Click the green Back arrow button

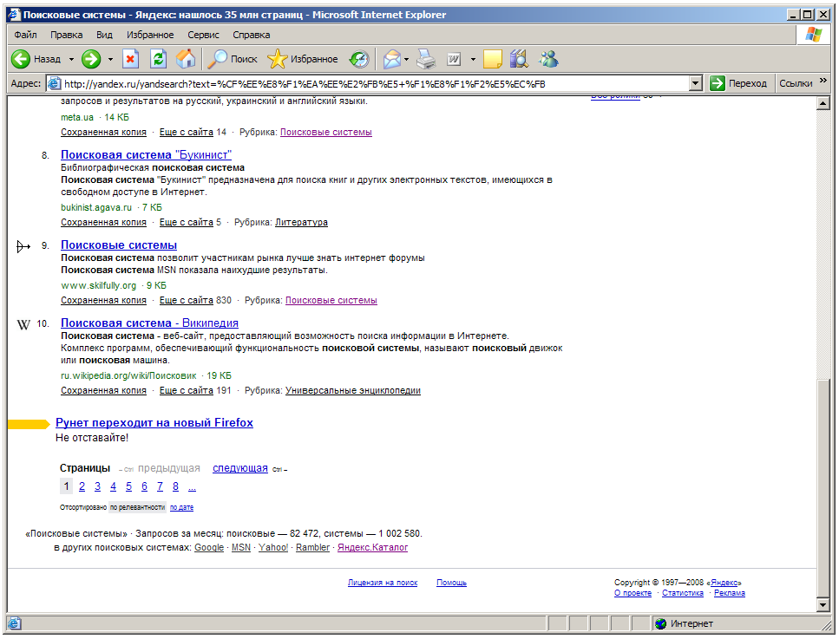(x=21, y=59)
